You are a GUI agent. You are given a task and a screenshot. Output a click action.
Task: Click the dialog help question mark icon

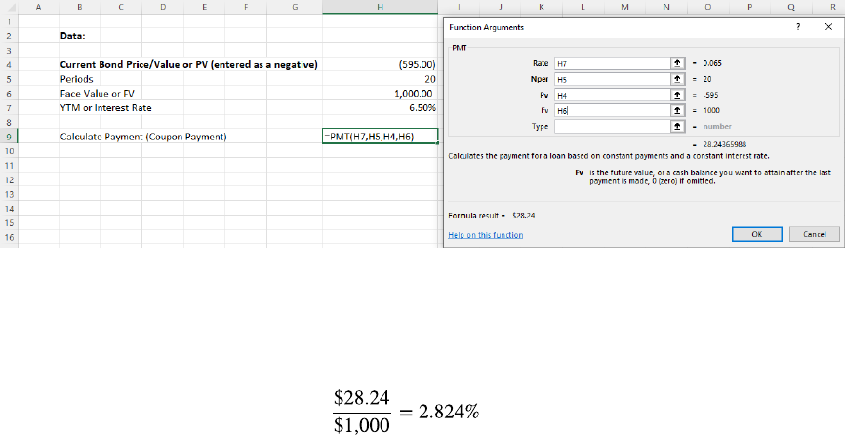pyautogui.click(x=799, y=28)
